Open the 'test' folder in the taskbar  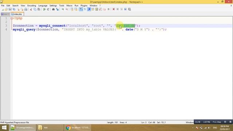pyautogui.click(x=50, y=128)
